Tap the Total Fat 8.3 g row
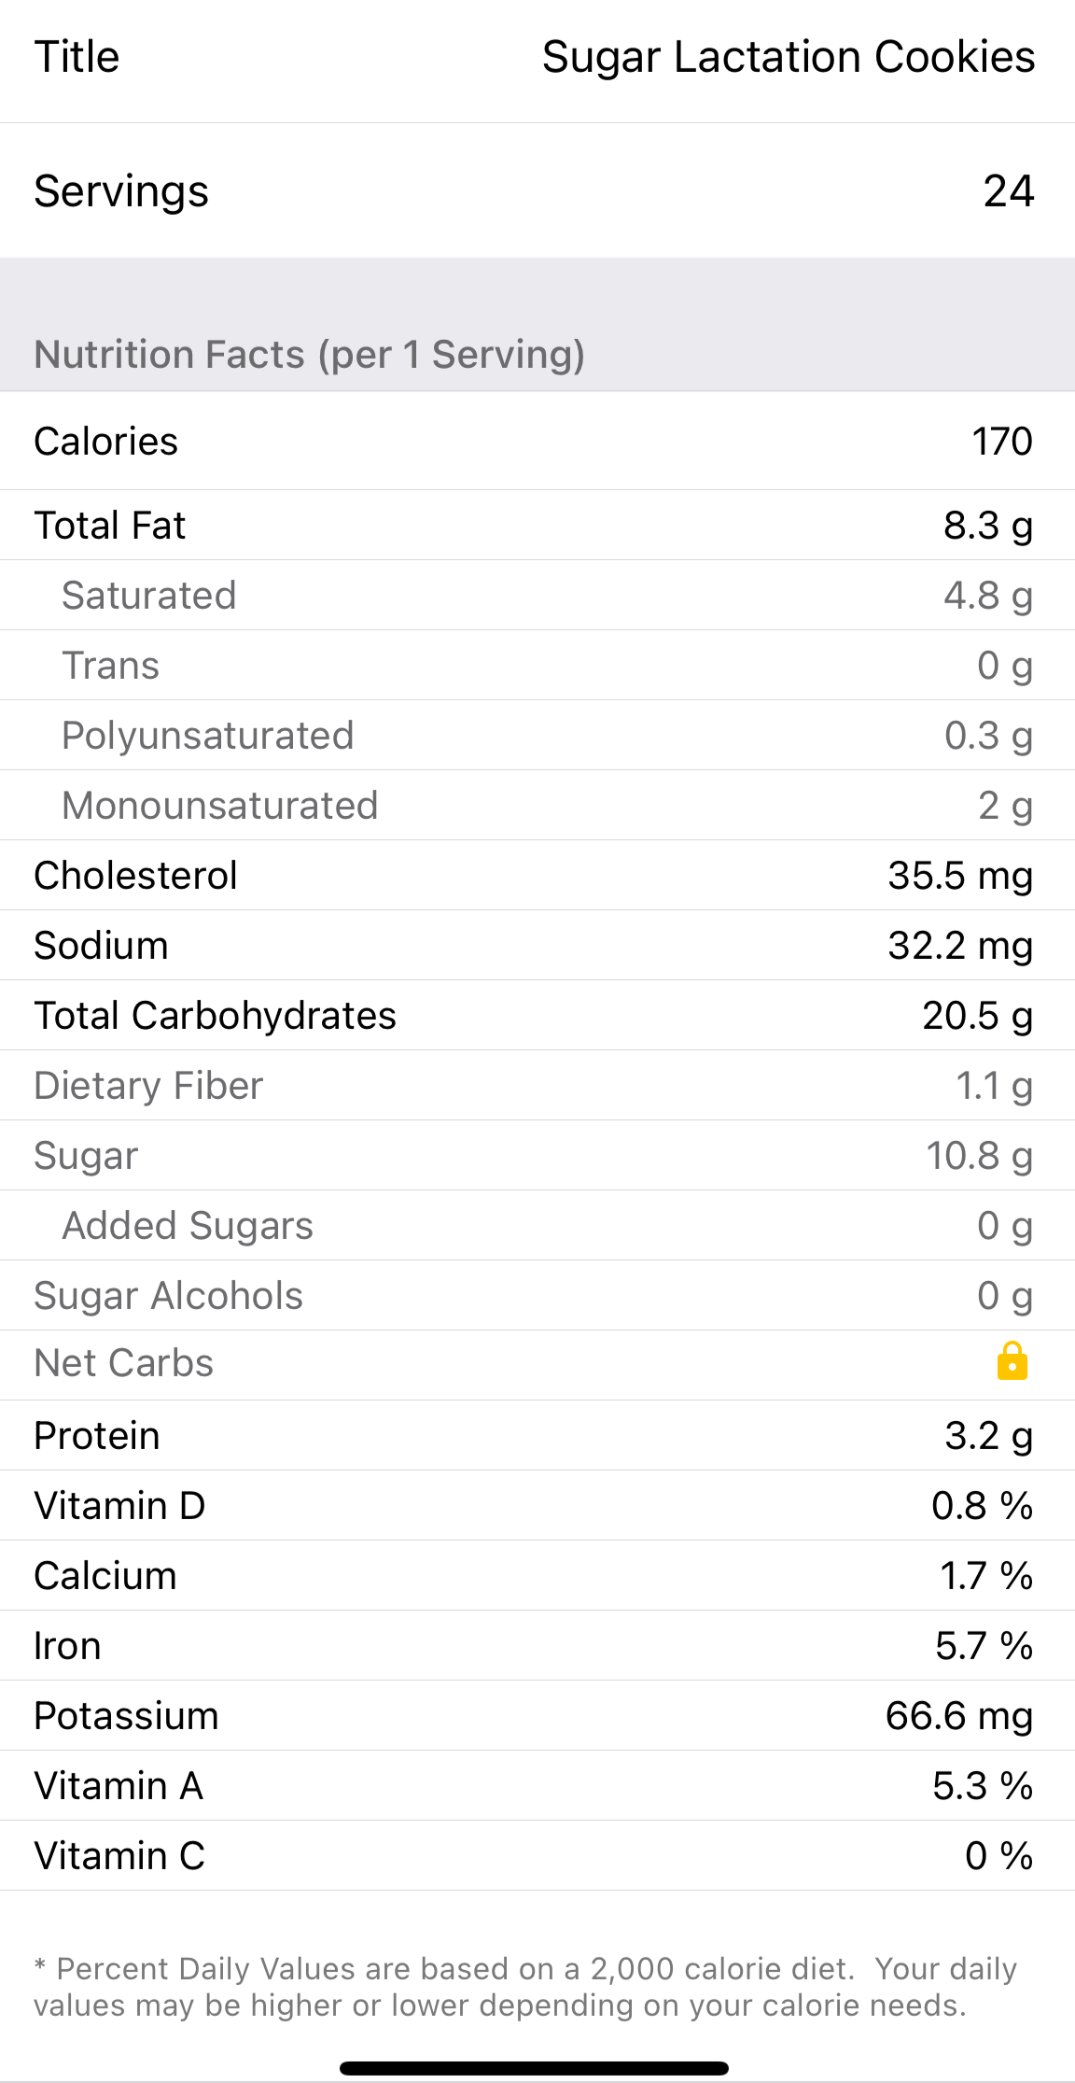The image size is (1075, 2083). pos(537,526)
